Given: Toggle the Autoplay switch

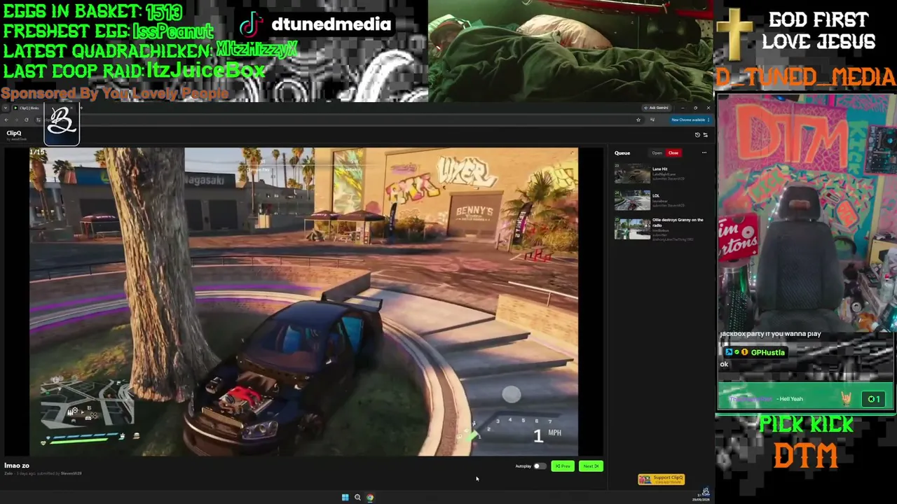Looking at the screenshot, I should [539, 466].
